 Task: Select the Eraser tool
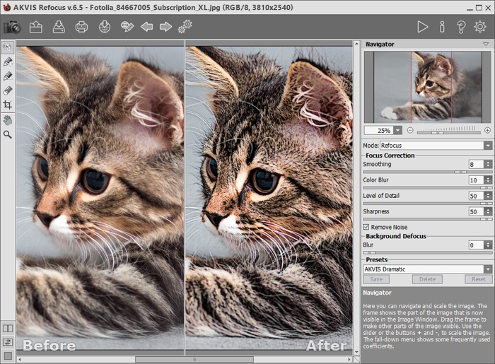(x=8, y=90)
